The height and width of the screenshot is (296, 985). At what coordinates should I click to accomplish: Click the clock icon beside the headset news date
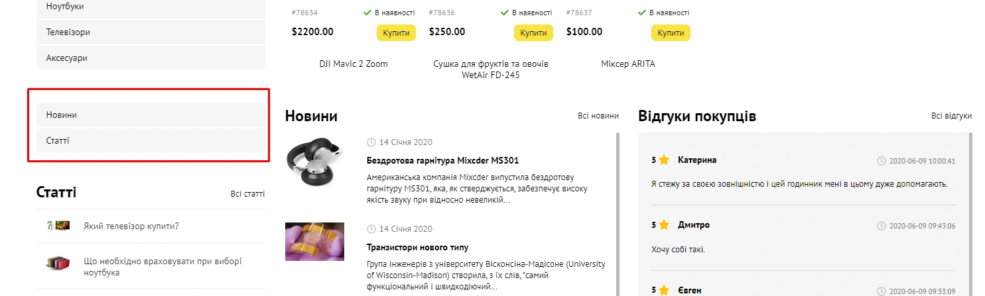click(371, 142)
